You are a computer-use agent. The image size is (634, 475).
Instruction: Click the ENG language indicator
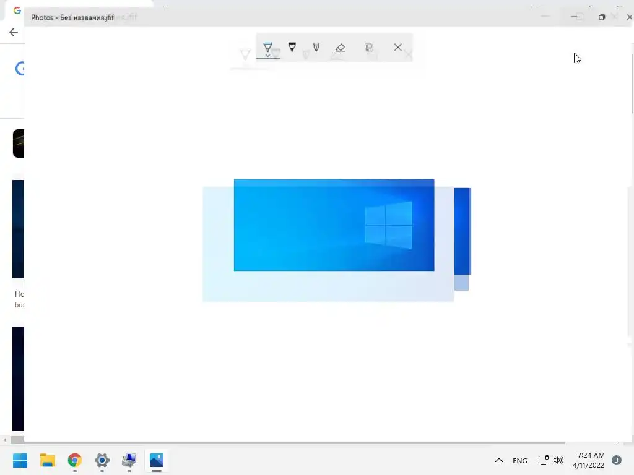(x=520, y=460)
